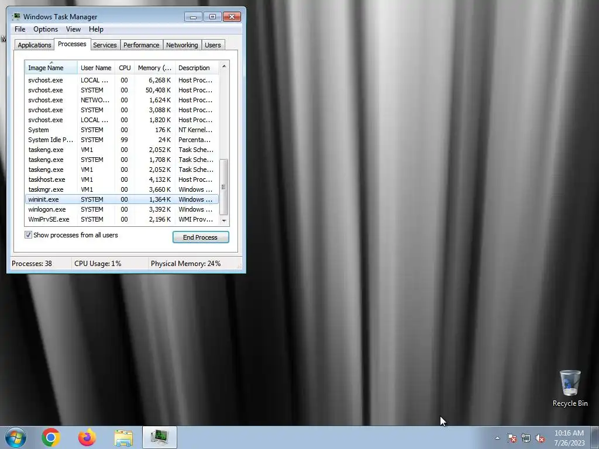Image resolution: width=599 pixels, height=449 pixels.
Task: Click the muted volume tray icon
Action: 540,438
